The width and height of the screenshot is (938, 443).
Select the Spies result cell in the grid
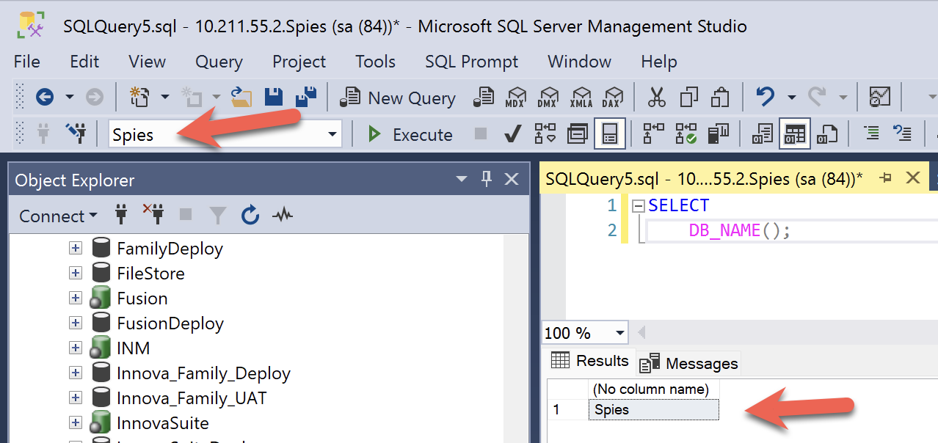coord(654,409)
